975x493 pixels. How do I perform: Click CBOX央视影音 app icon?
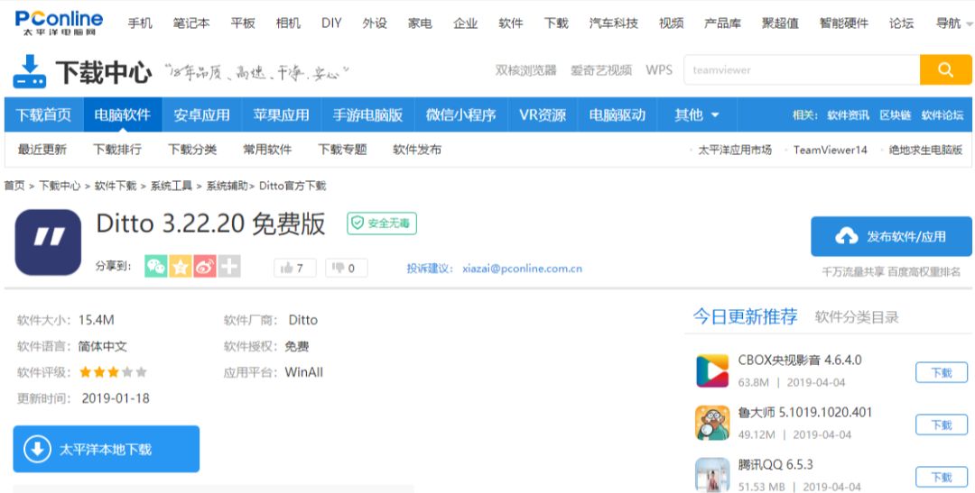(x=712, y=371)
